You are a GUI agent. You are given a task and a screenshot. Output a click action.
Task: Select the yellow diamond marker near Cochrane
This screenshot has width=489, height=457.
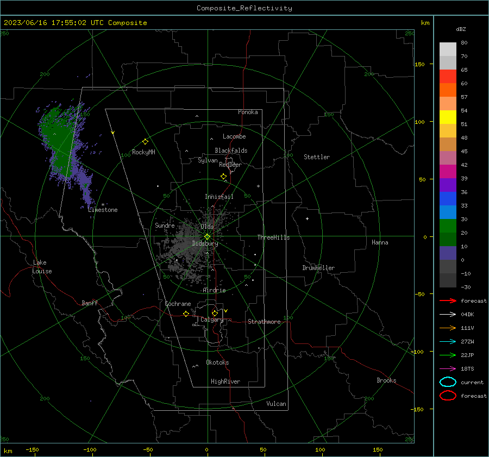186,314
